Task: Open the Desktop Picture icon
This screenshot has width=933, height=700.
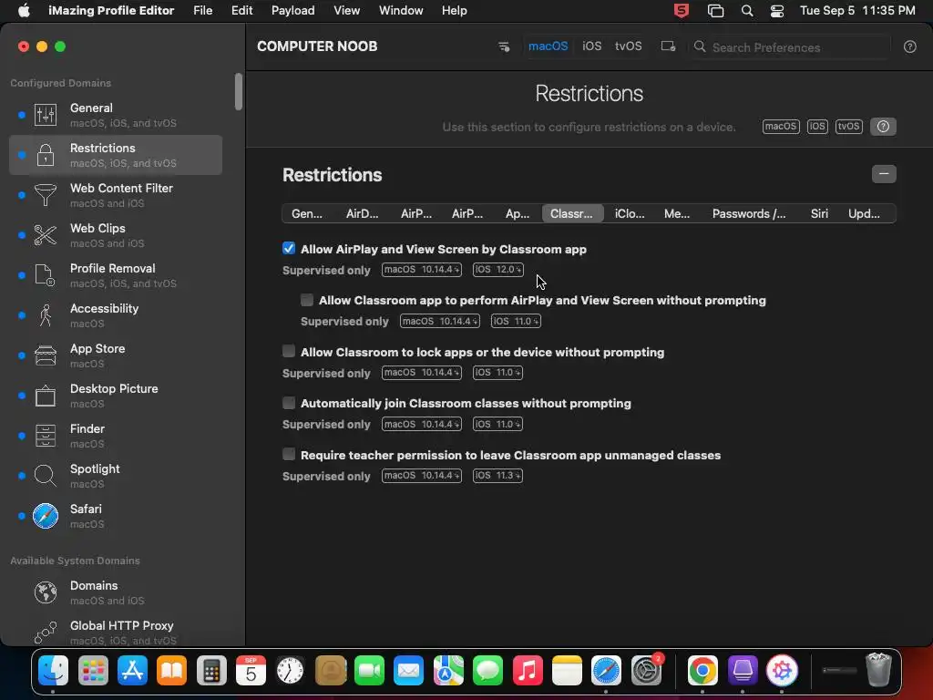Action: [46, 396]
